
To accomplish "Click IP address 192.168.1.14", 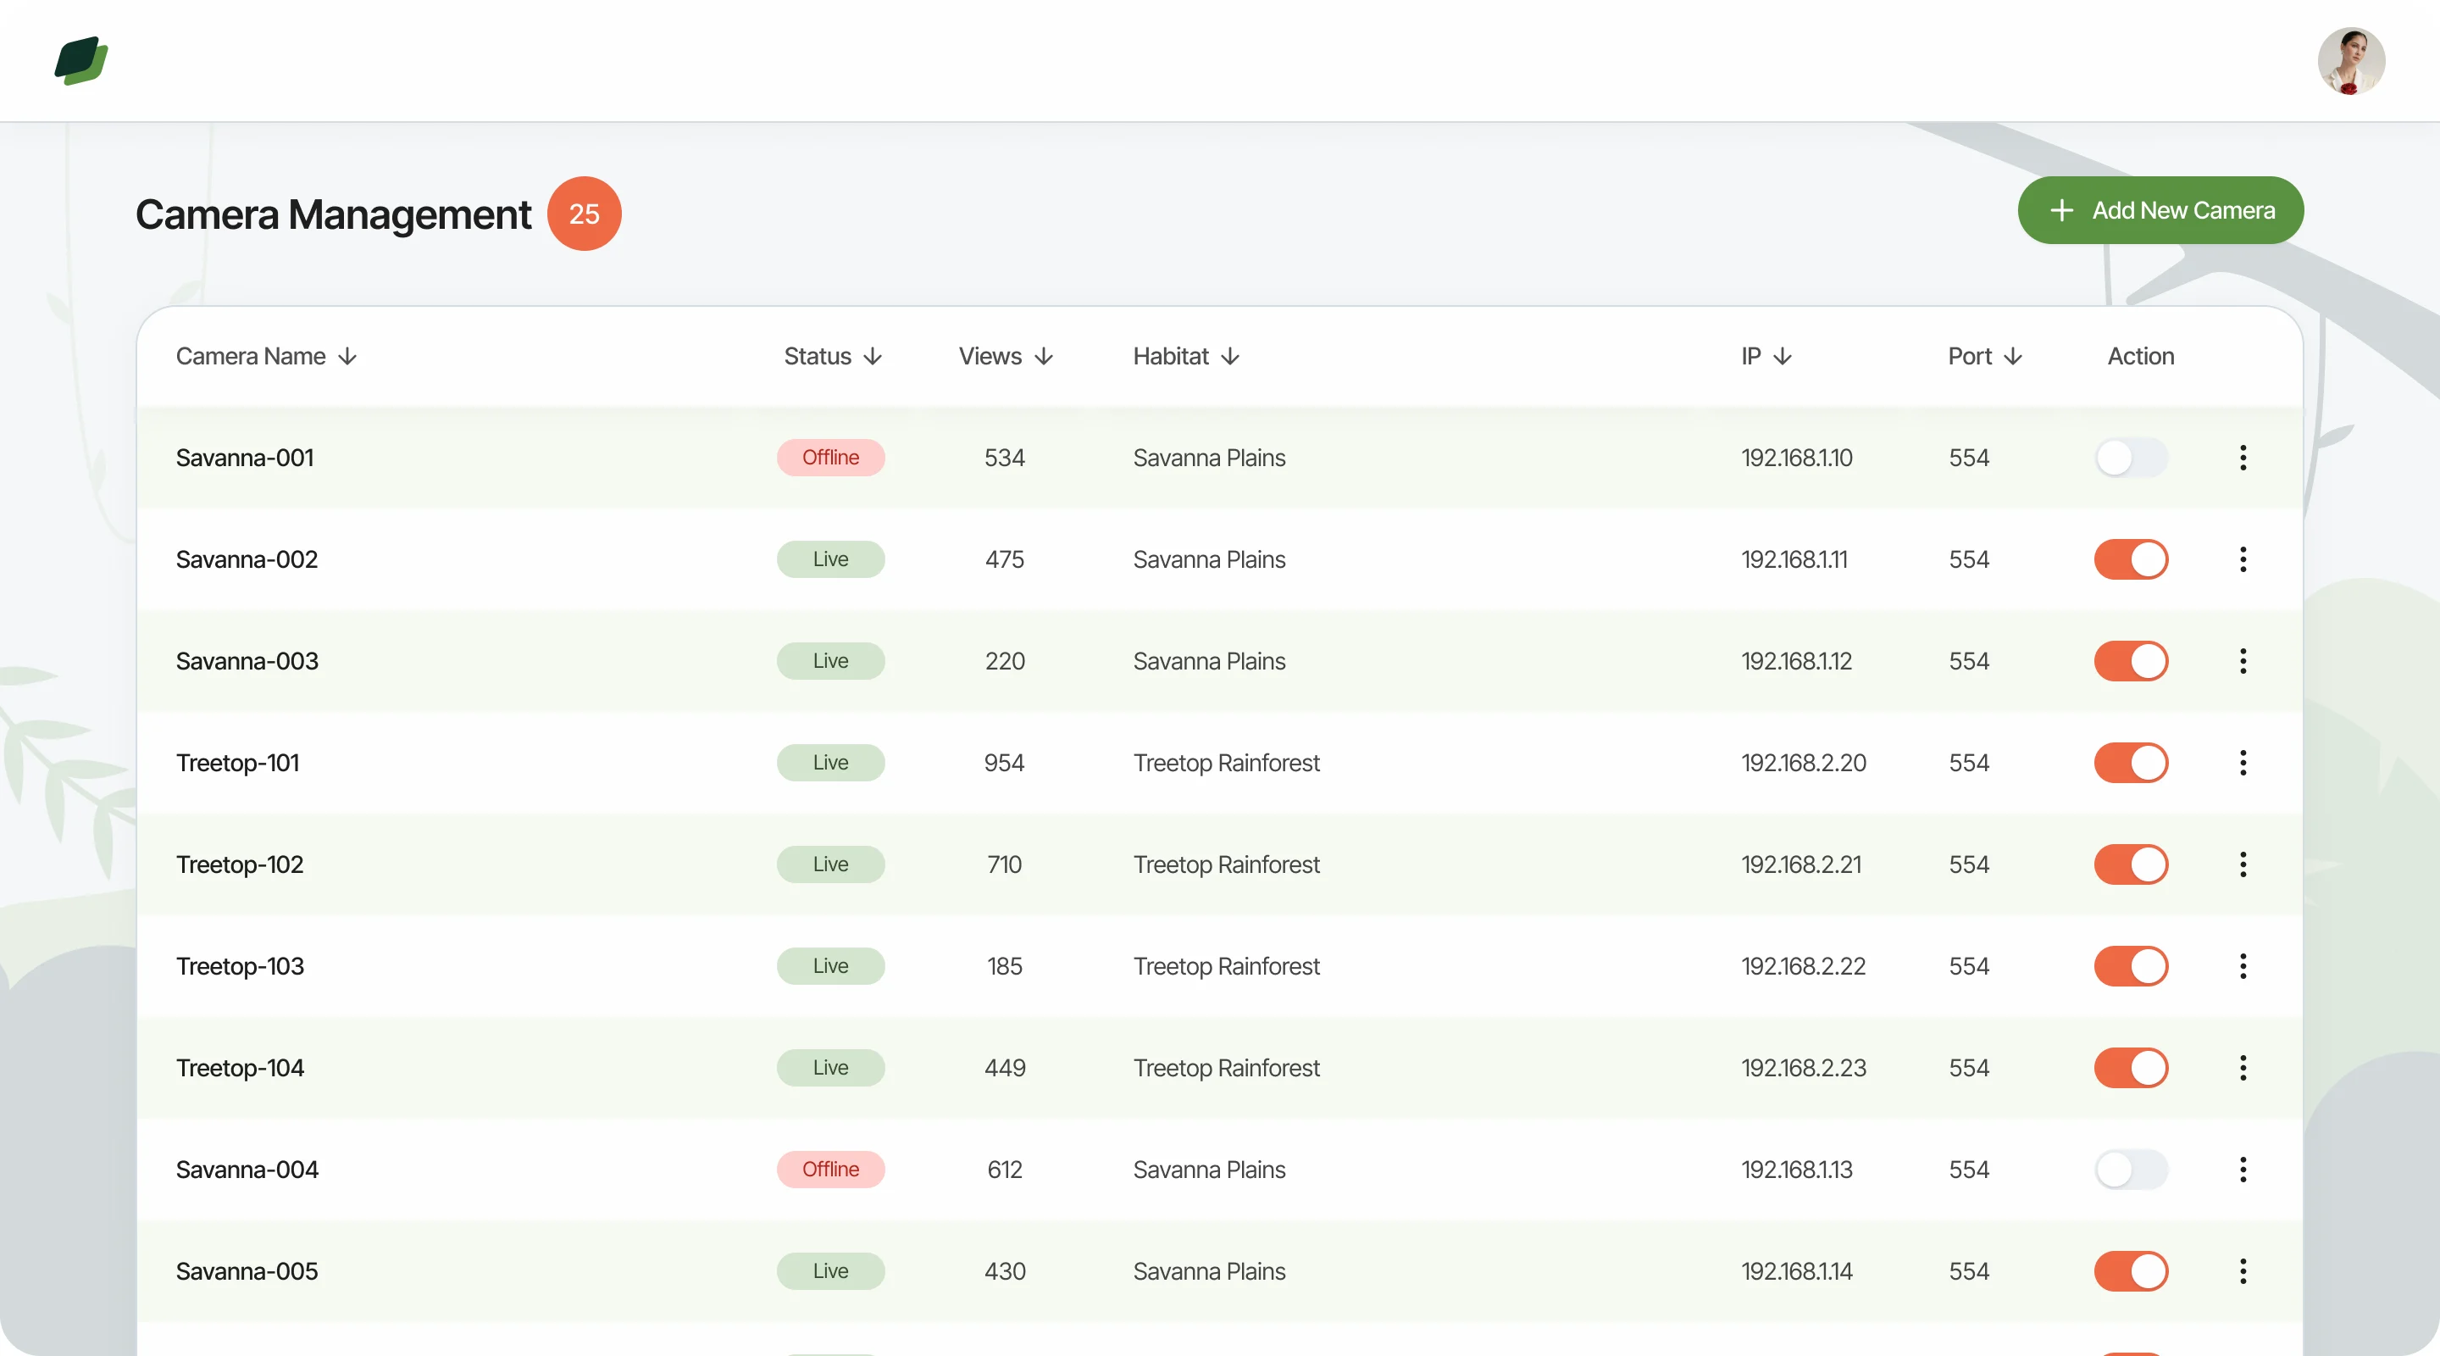I will click(1796, 1271).
